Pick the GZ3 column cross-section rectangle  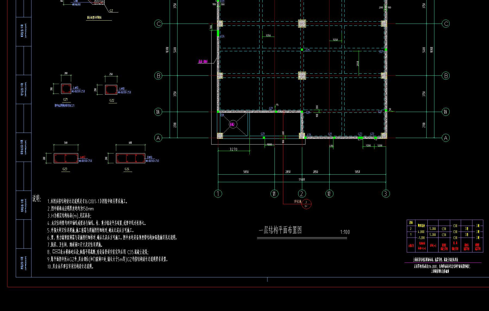click(x=66, y=158)
